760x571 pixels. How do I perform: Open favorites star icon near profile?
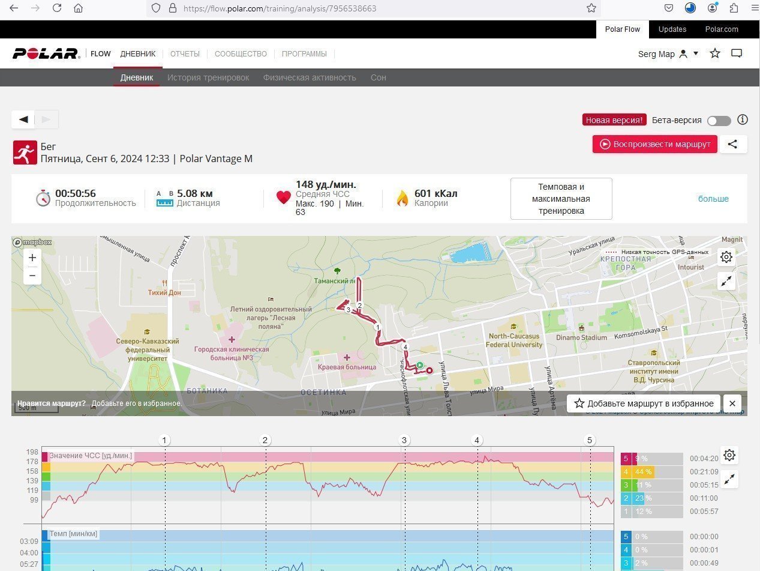tap(714, 53)
